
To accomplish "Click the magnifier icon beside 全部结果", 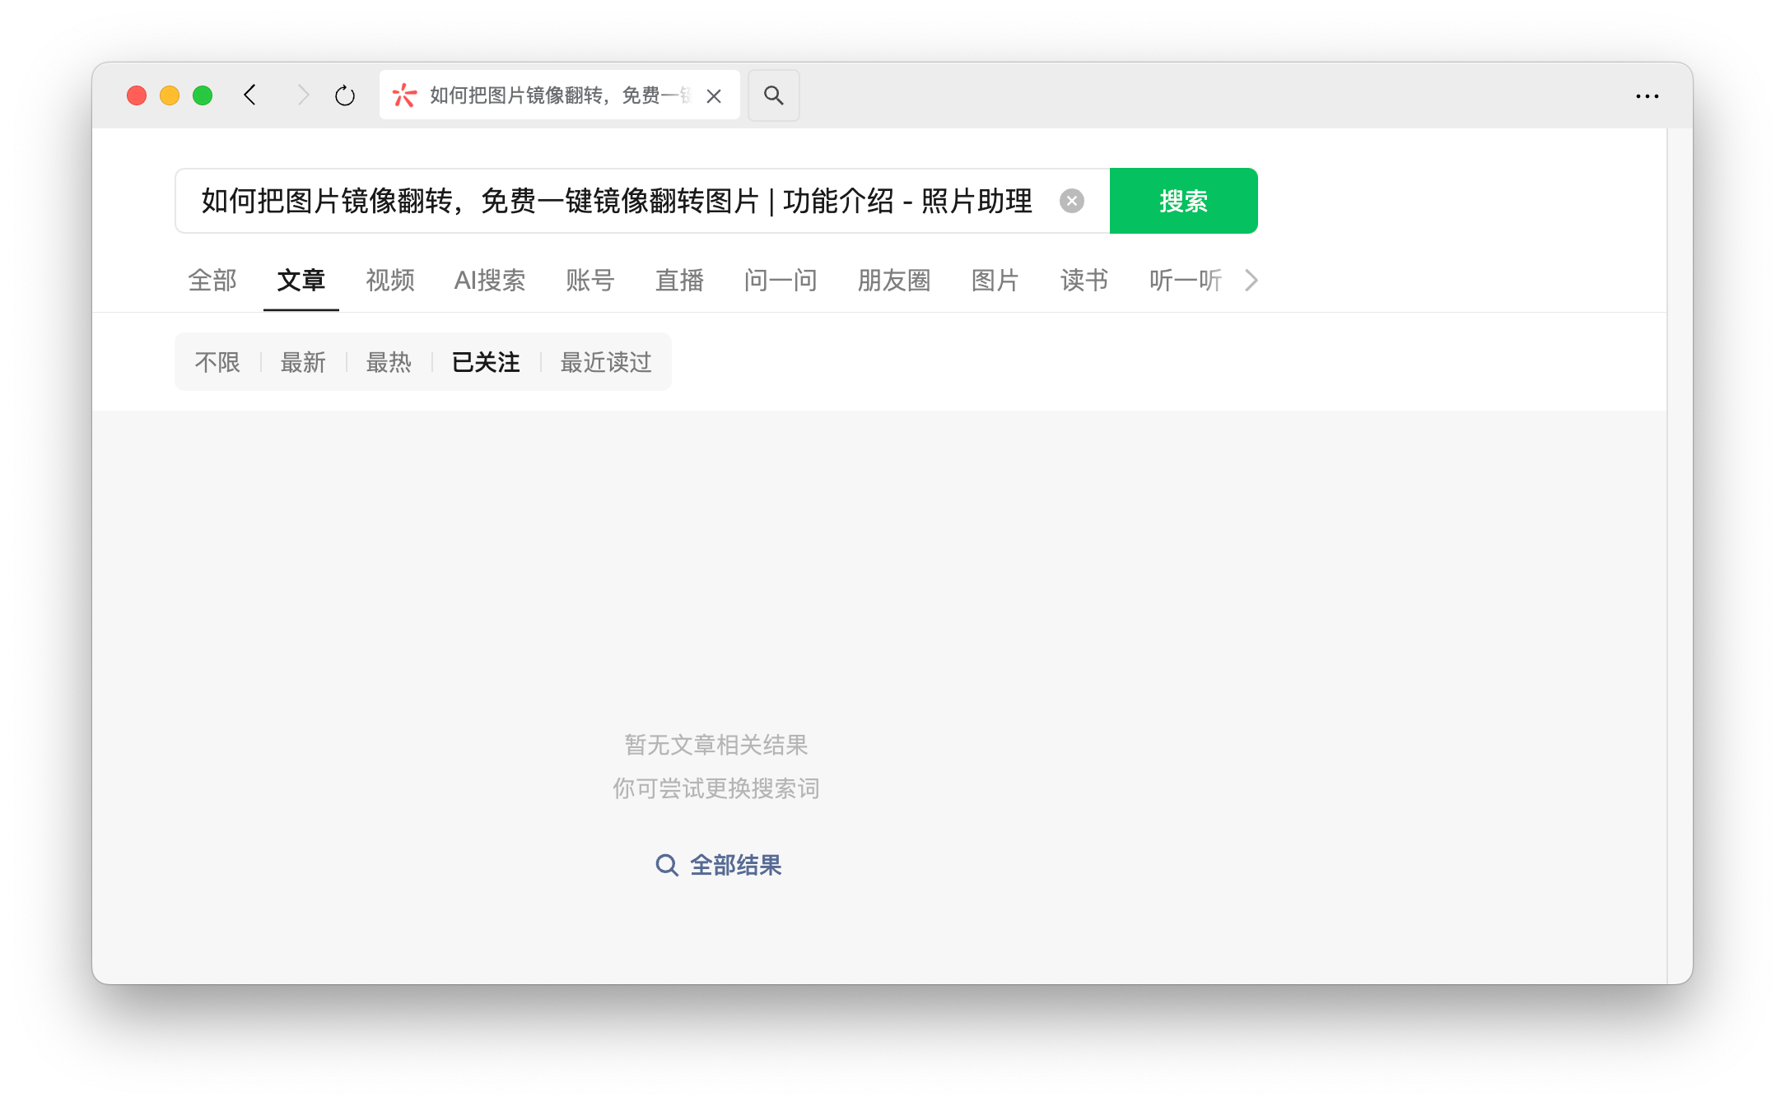I will [x=666, y=865].
